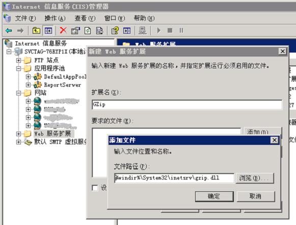Expand the FTP 站点 tree node
The width and height of the screenshot is (296, 225).
pyautogui.click(x=18, y=60)
